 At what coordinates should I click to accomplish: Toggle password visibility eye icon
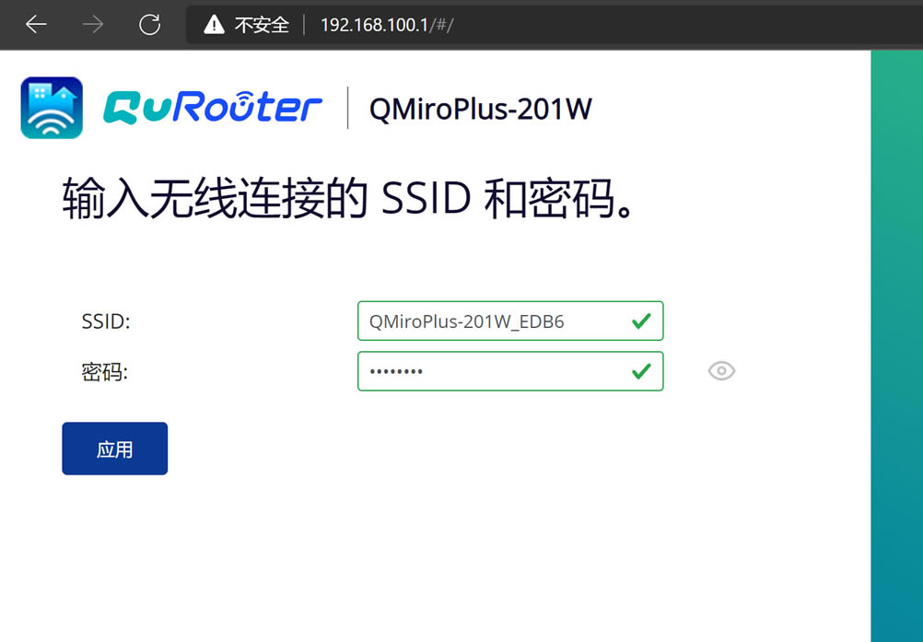tap(721, 370)
